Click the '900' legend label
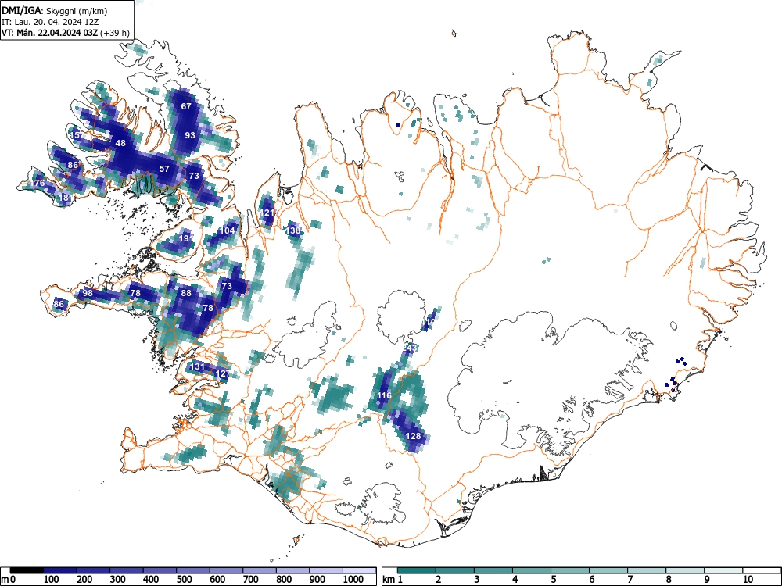This screenshot has height=586, width=782. [x=317, y=580]
